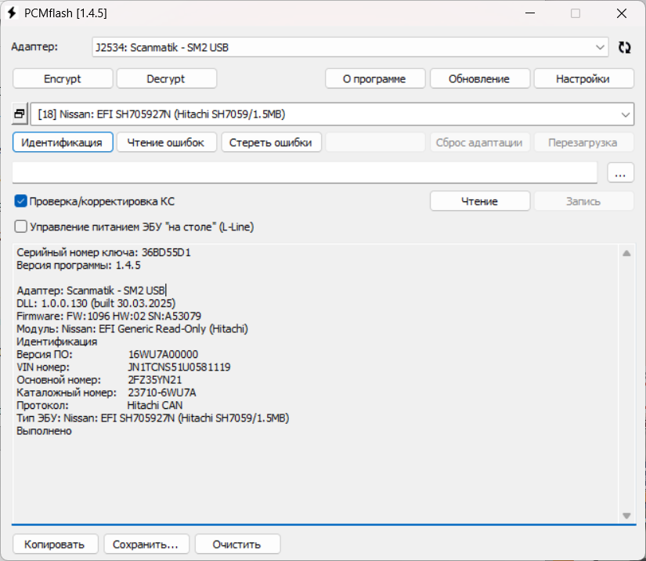Click Чтение ошибок to read errors
Viewport: 646px width, 561px height.
click(166, 143)
